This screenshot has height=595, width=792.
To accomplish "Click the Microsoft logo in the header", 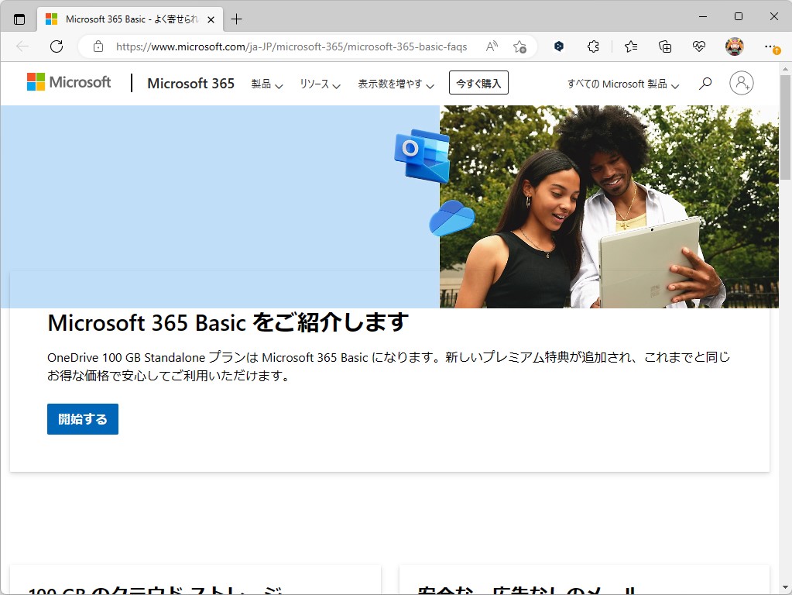I will coord(68,81).
